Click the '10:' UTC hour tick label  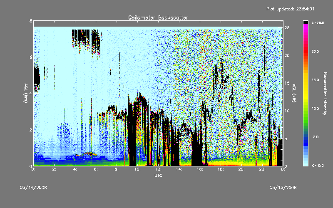click(x=138, y=169)
